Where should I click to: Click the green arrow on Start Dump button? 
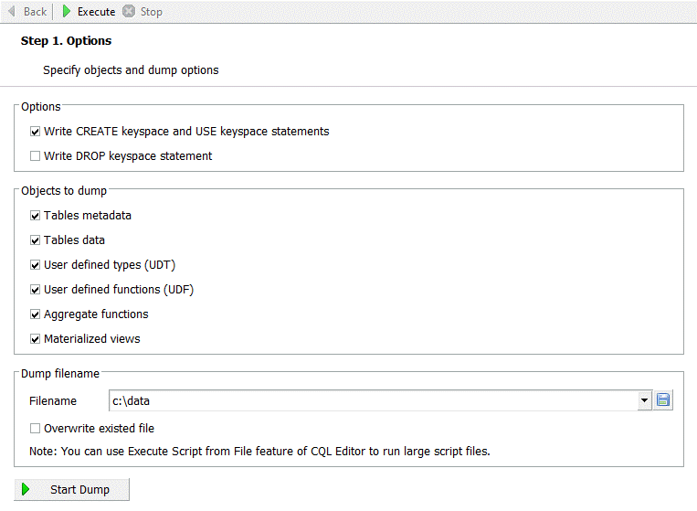click(26, 490)
